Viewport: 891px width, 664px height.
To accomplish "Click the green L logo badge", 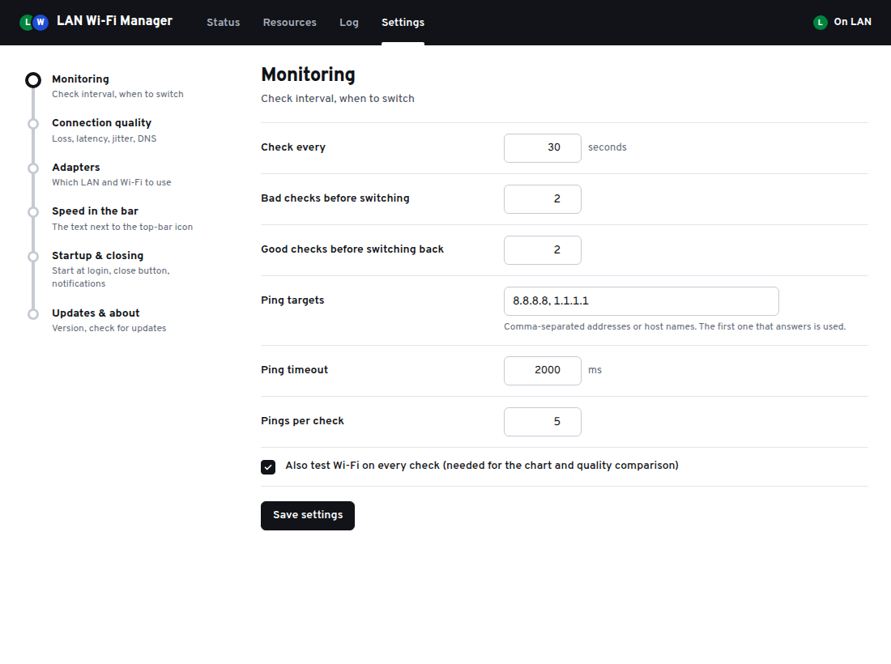I will (x=27, y=22).
